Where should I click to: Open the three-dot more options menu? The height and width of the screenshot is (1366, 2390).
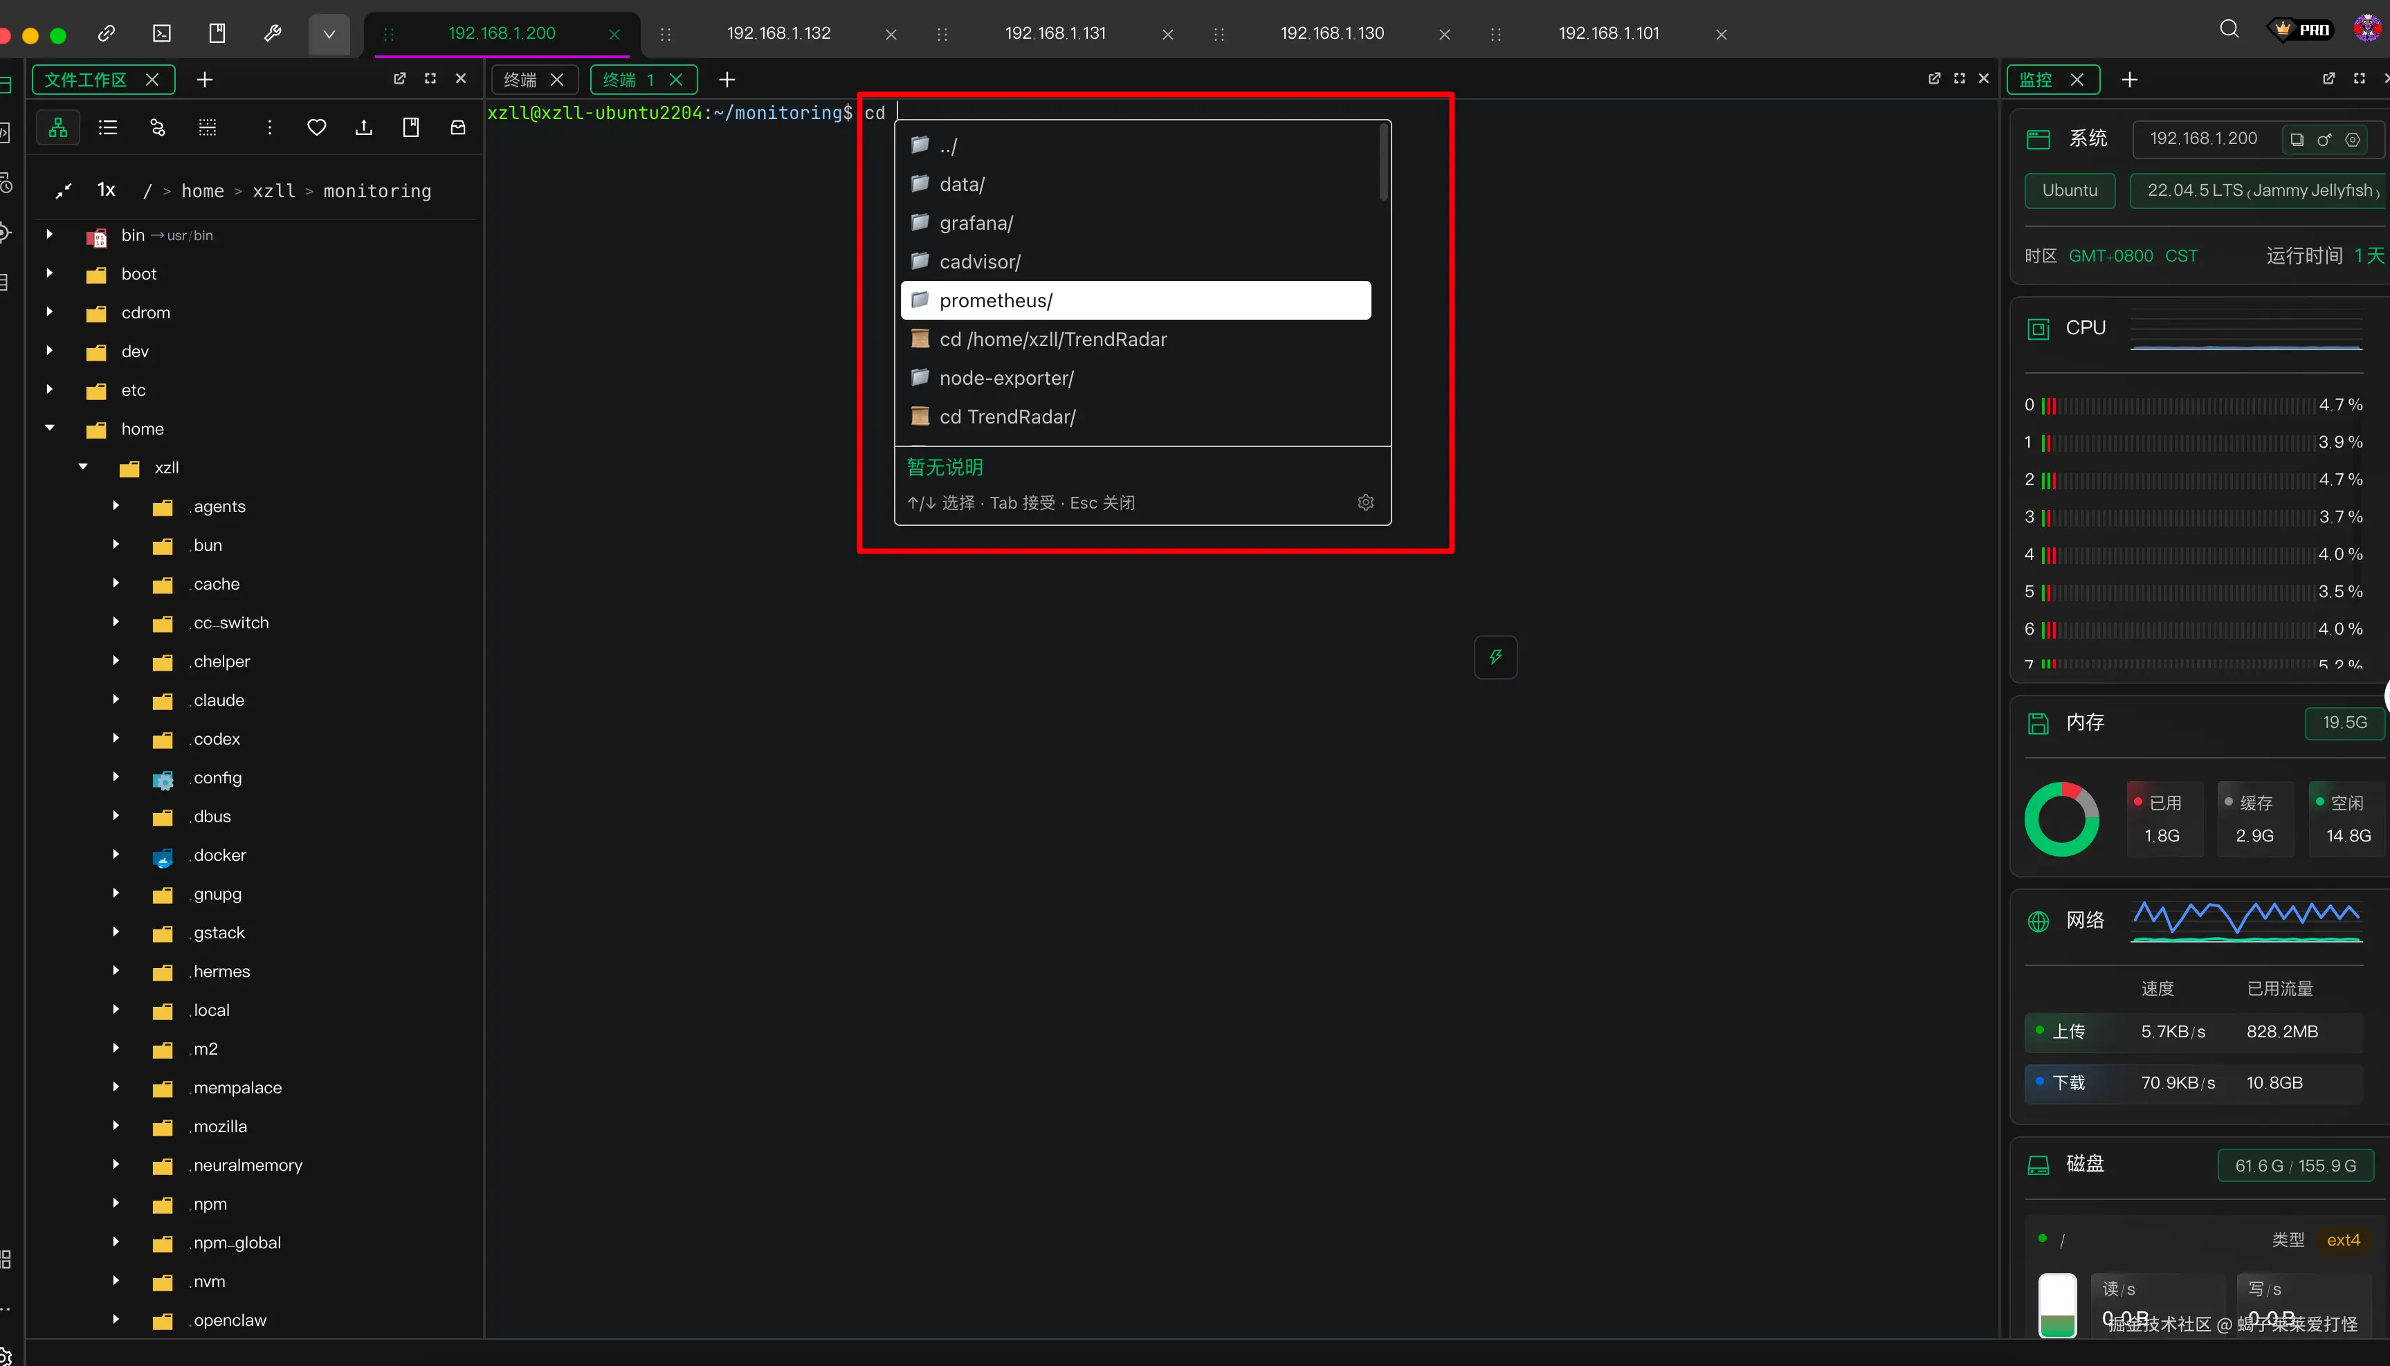269,127
